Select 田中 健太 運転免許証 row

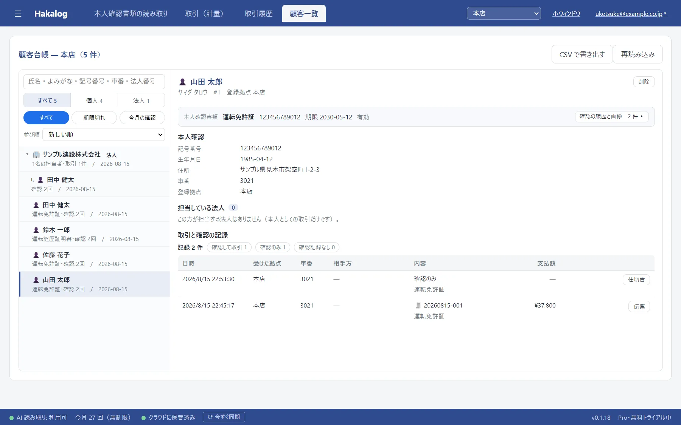coord(94,209)
